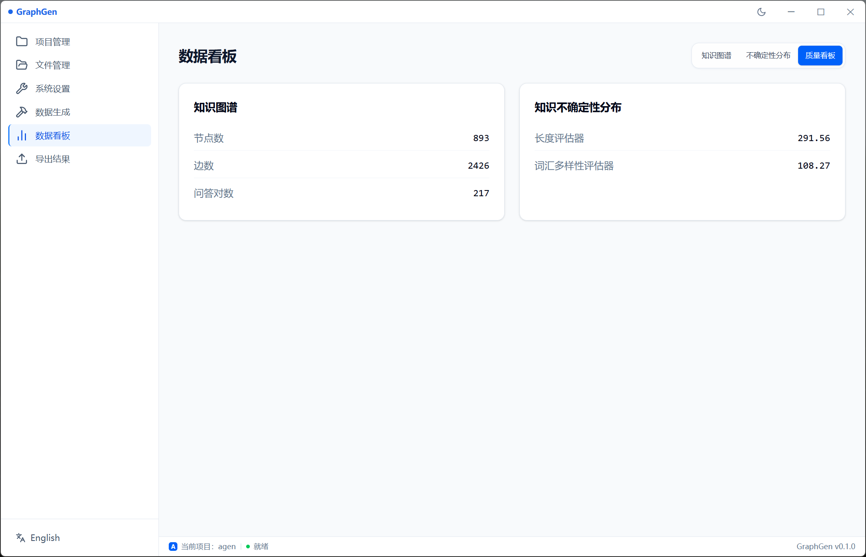Viewport: 866px width, 557px height.
Task: Click the value 291.56
Action: coord(814,138)
